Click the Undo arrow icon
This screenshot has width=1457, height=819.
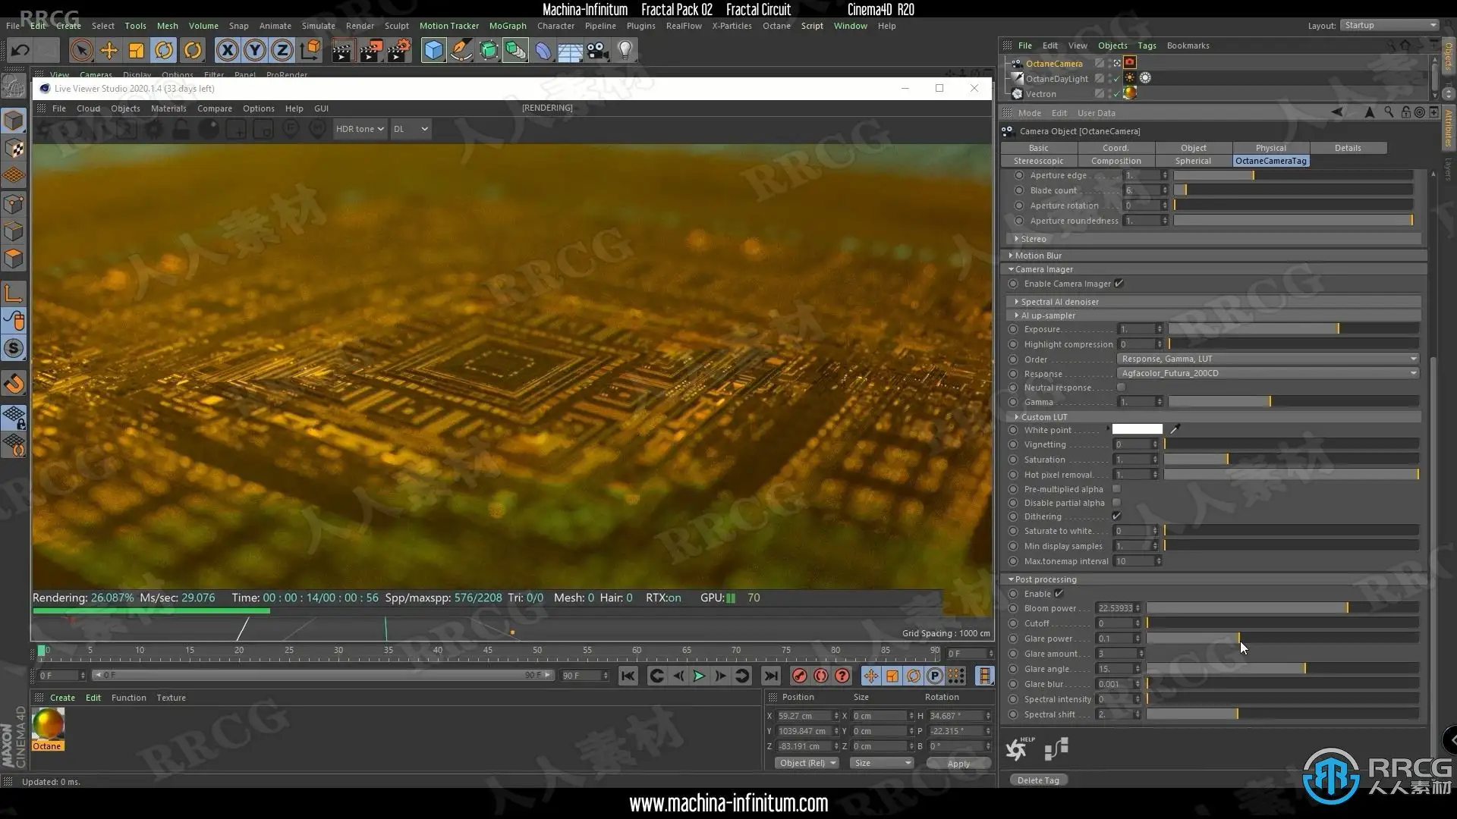[20, 51]
